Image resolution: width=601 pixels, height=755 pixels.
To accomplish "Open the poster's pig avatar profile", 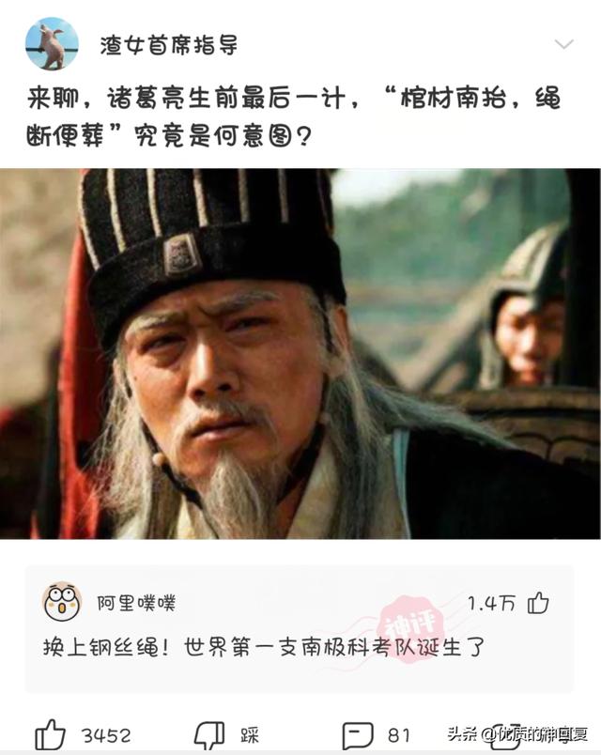I will [x=52, y=44].
